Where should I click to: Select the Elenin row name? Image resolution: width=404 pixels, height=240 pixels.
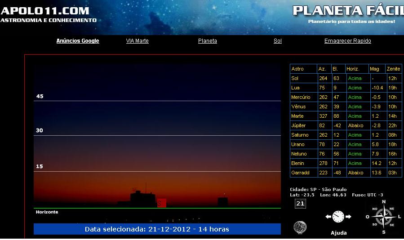[297, 163]
